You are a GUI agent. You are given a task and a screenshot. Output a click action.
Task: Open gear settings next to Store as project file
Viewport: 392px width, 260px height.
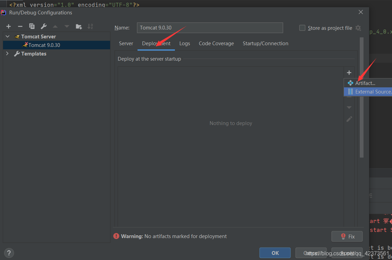pyautogui.click(x=358, y=28)
